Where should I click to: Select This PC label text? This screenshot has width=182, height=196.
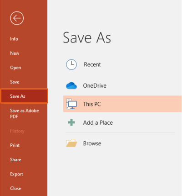92,104
